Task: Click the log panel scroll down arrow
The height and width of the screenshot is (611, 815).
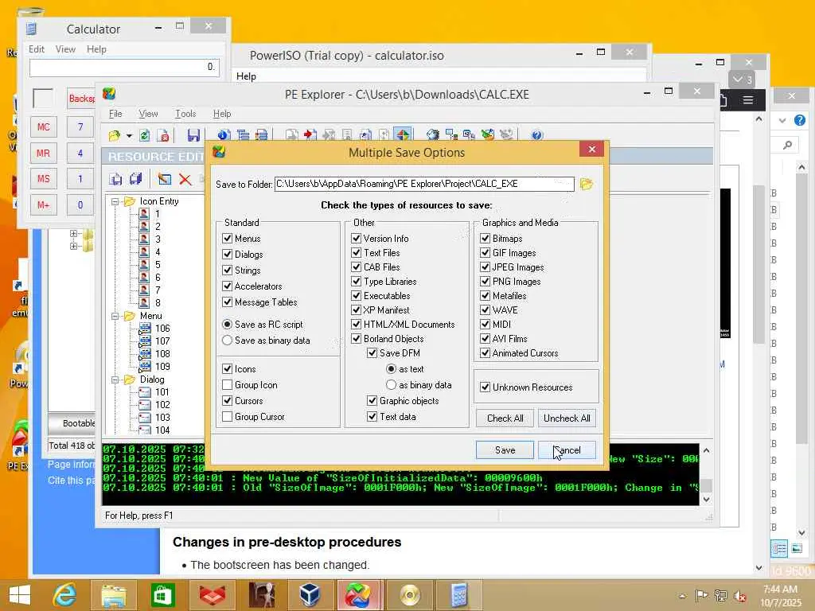Action: click(707, 500)
